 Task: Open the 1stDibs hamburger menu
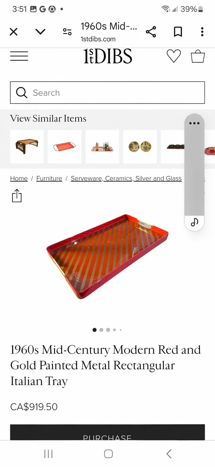coord(19,56)
